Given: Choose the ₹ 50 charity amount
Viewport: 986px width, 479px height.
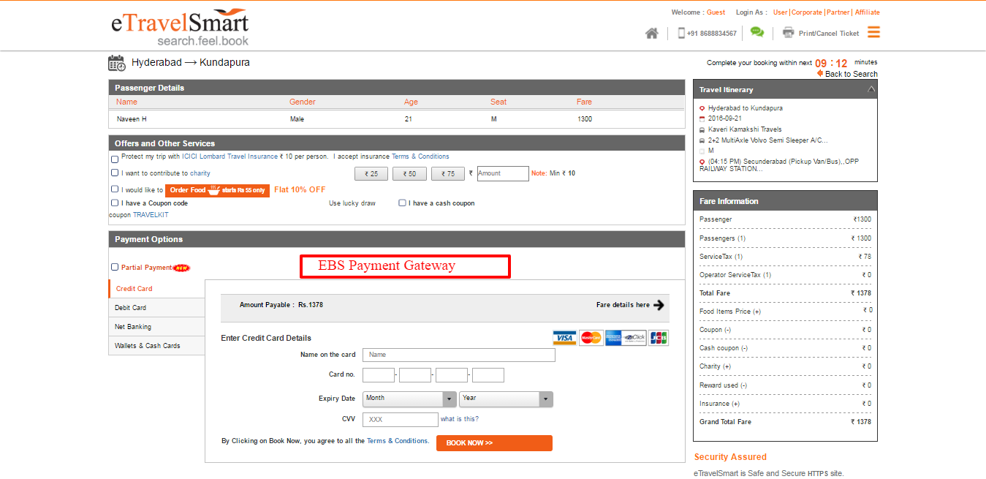Looking at the screenshot, I should click(x=409, y=174).
